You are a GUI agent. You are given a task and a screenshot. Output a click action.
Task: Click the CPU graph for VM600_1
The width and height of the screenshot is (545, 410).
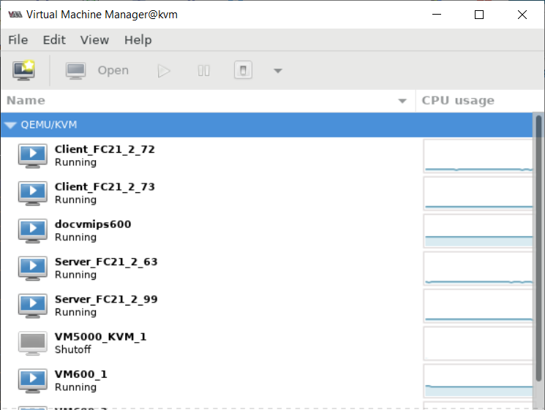(478, 381)
